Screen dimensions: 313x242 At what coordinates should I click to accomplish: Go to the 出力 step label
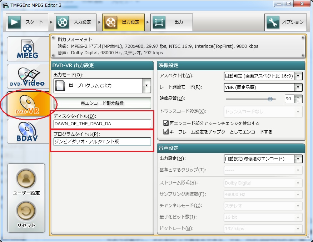click(179, 22)
